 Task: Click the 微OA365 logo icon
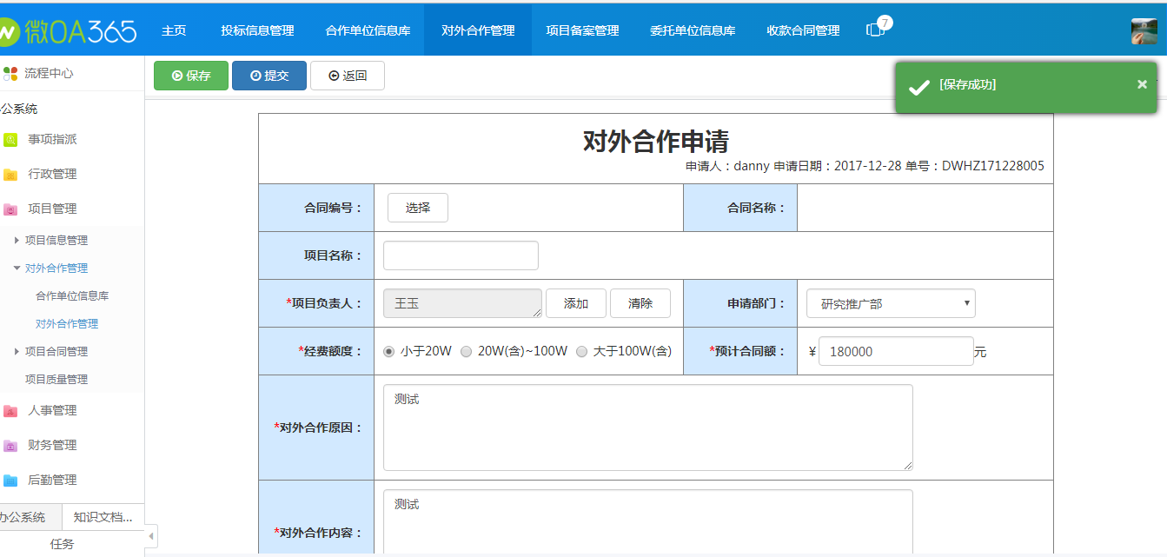tap(8, 31)
